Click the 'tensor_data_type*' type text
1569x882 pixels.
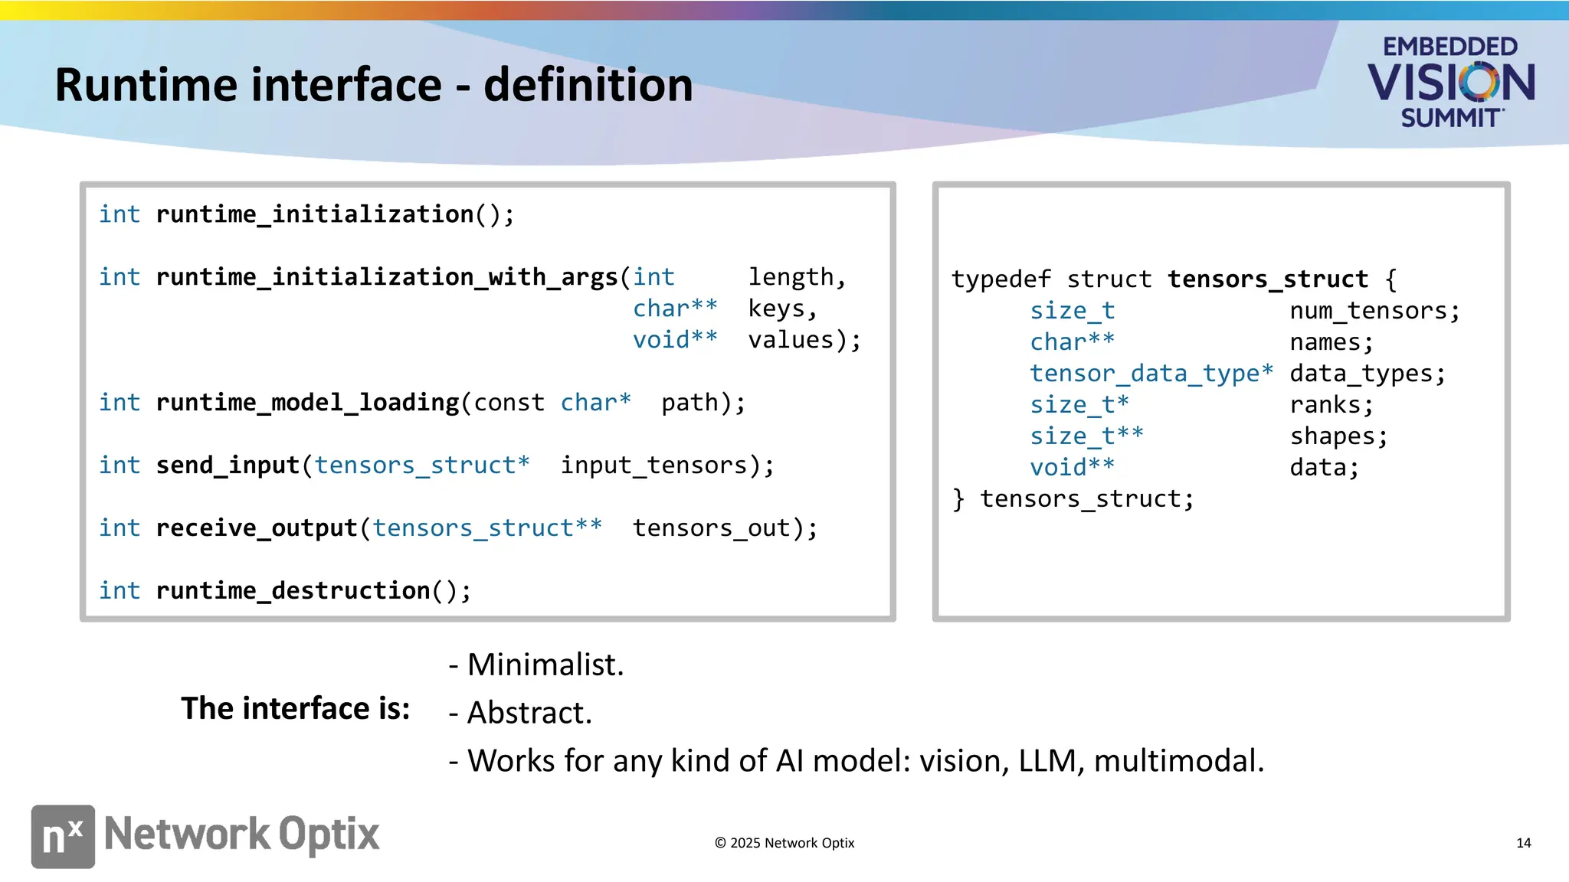coord(1151,374)
